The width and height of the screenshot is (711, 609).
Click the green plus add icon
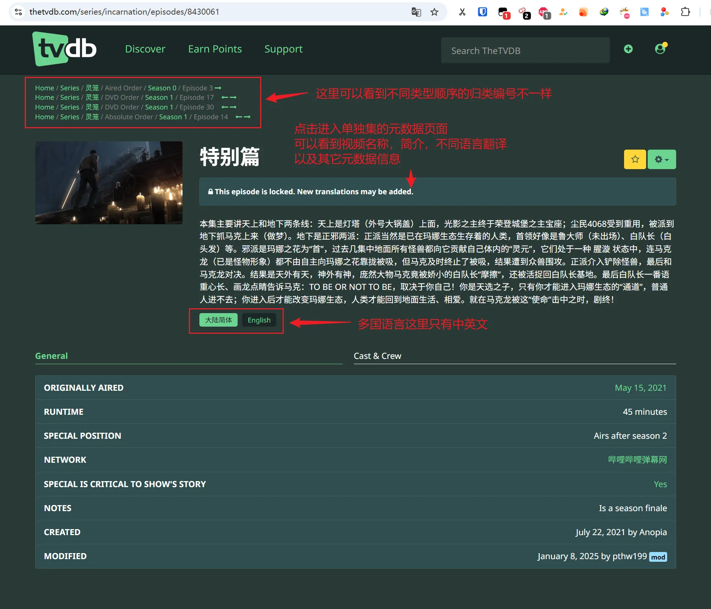click(628, 49)
